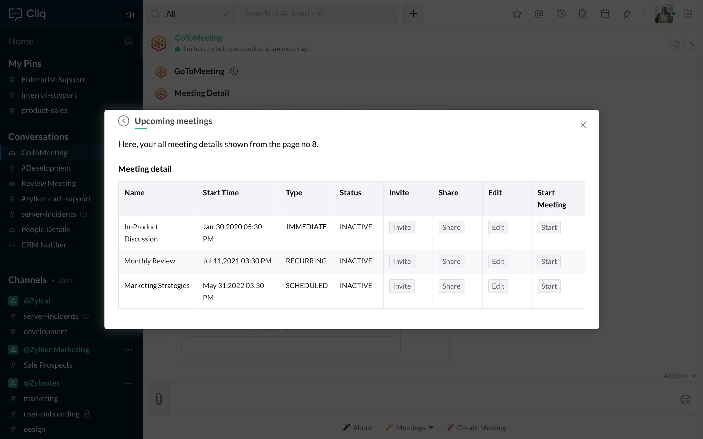The width and height of the screenshot is (703, 439).
Task: Open starred messages star icon
Action: point(517,14)
